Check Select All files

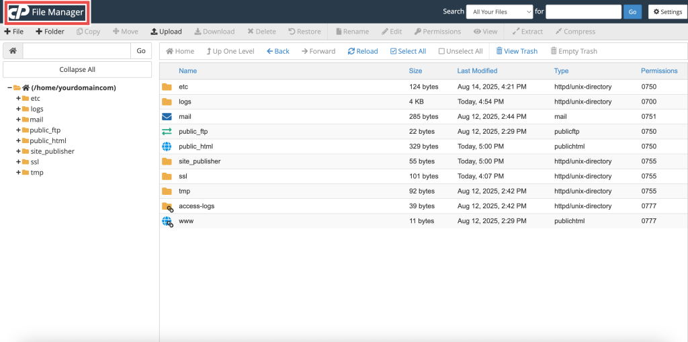coord(408,51)
